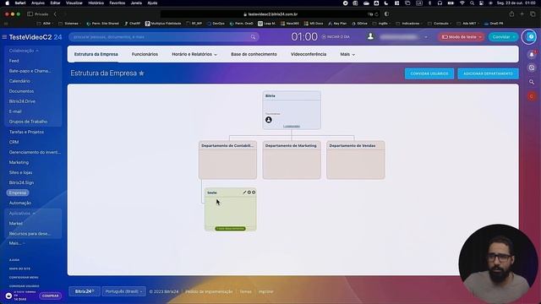Open the Pedido de implementação footer link
This screenshot has height=304, width=541.
pyautogui.click(x=209, y=291)
